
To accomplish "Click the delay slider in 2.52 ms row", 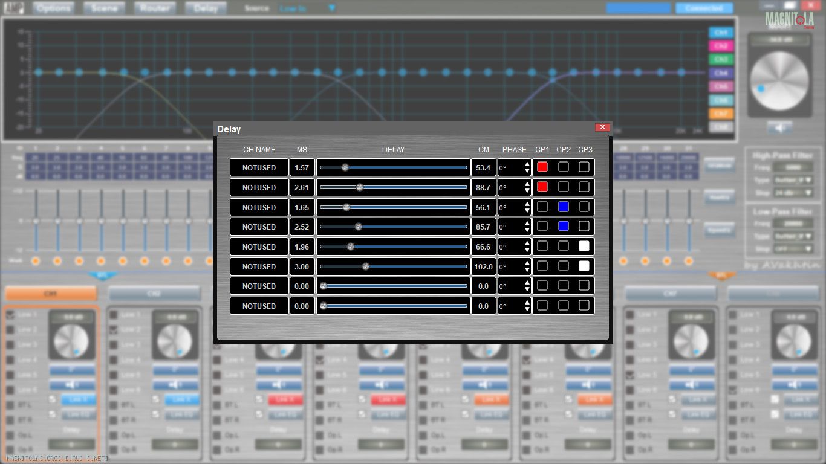I will point(394,227).
